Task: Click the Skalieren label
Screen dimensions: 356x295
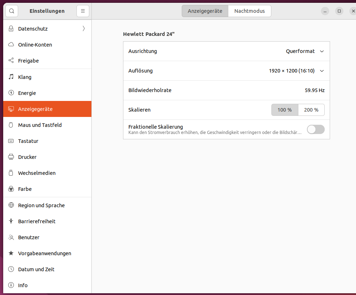Action: tap(139, 110)
